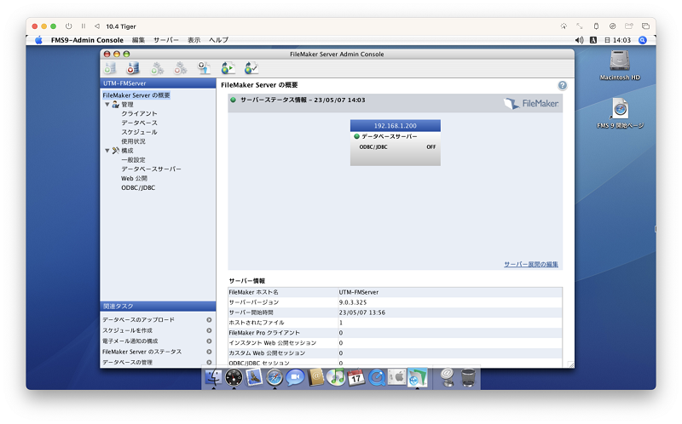The image size is (682, 424).
Task: Click the arrow beside 電子メール通知の構成
Action: click(x=209, y=341)
